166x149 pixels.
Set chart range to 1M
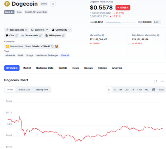(121, 90)
